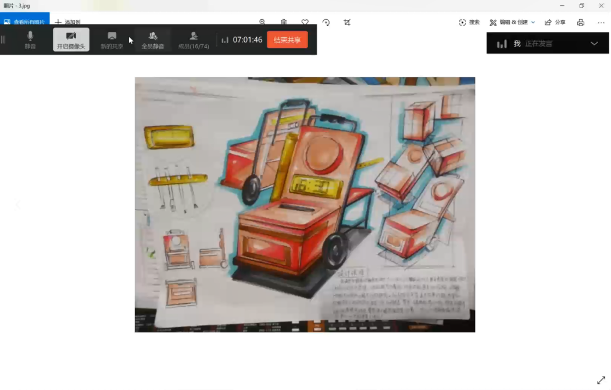Screen dimensions: 611x390
Task: Mute the microphone in meeting toolbar
Action: 30,40
